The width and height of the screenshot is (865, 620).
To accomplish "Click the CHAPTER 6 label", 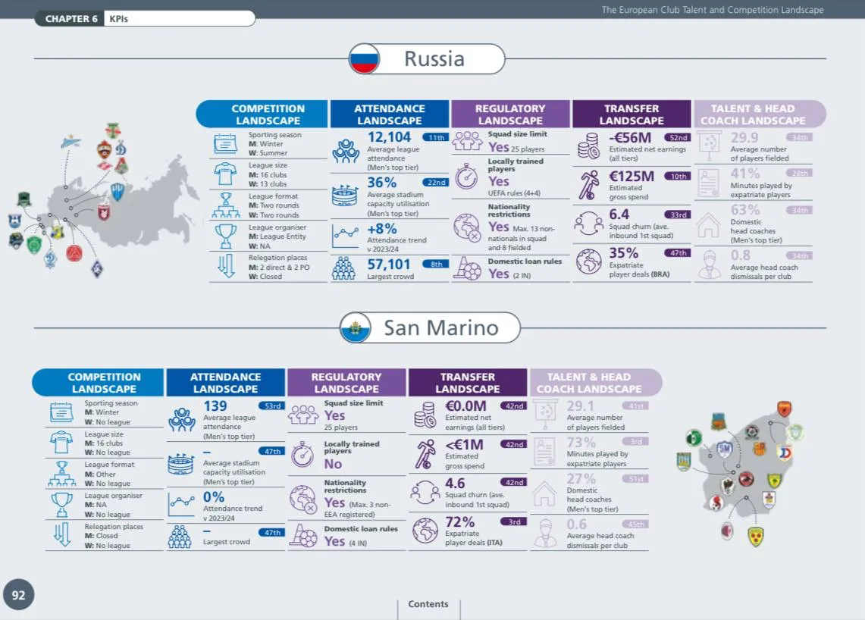I will (71, 19).
